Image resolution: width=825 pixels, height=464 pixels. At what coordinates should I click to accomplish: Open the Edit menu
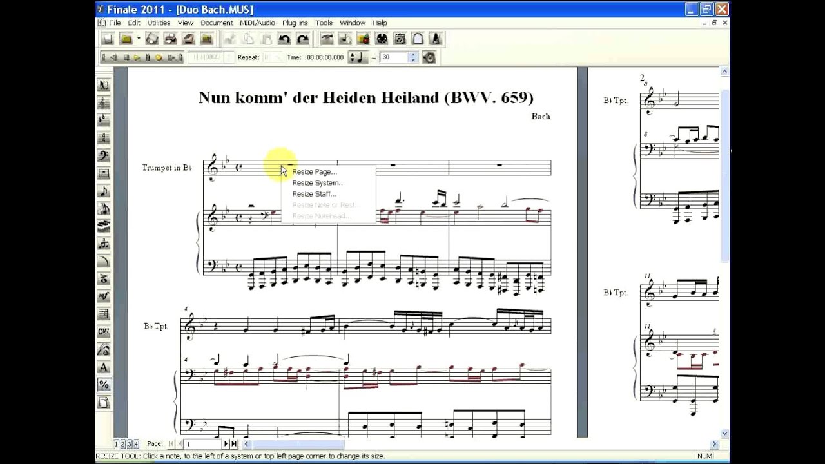point(133,23)
